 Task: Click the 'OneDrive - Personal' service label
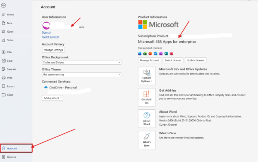coord(63,88)
